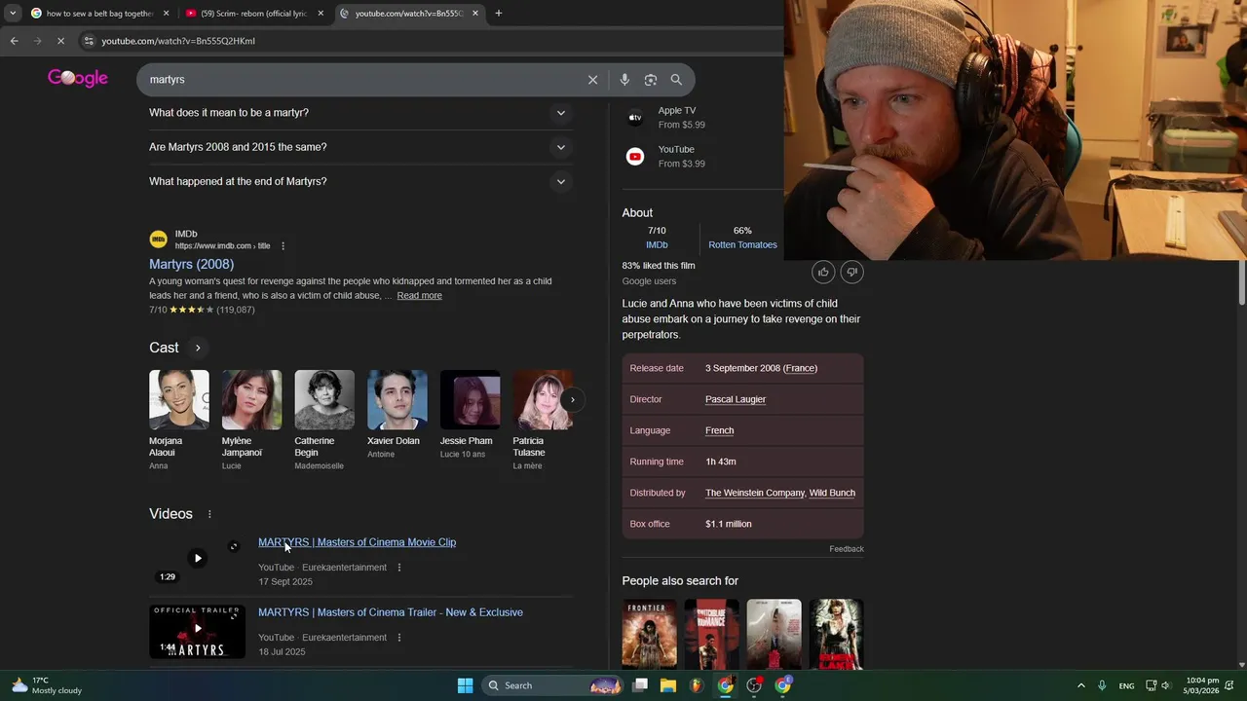Screen dimensions: 1247x701
Task: Click the address bar URL
Action: pos(178,41)
